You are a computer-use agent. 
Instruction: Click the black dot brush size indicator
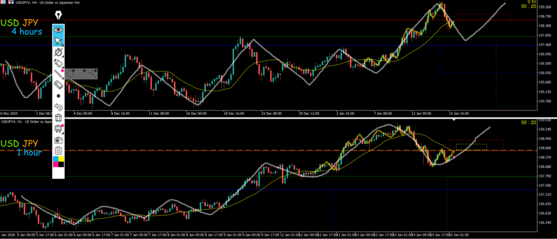pos(59,96)
